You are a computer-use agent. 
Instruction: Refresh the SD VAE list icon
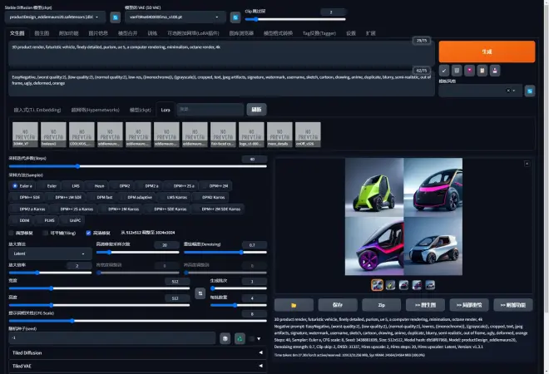[x=235, y=17]
